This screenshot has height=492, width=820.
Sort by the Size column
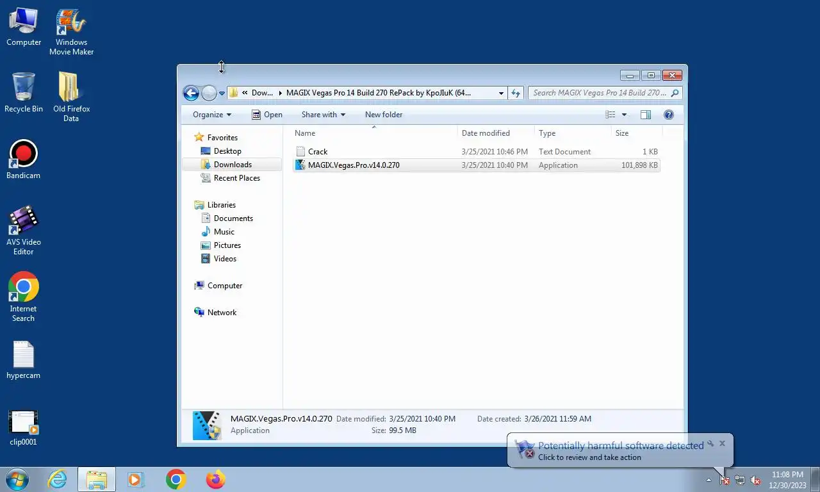[x=636, y=133]
